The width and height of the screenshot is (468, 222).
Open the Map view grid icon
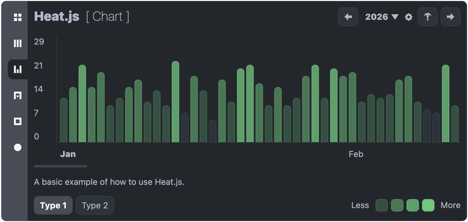pos(18,17)
